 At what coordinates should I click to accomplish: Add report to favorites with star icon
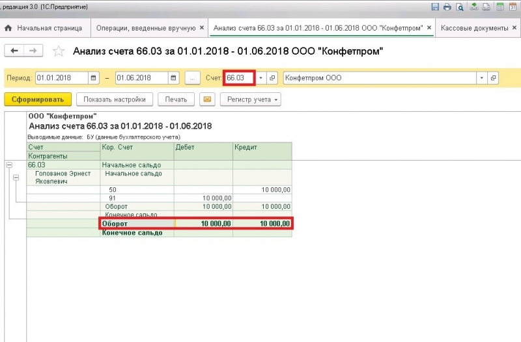click(58, 51)
